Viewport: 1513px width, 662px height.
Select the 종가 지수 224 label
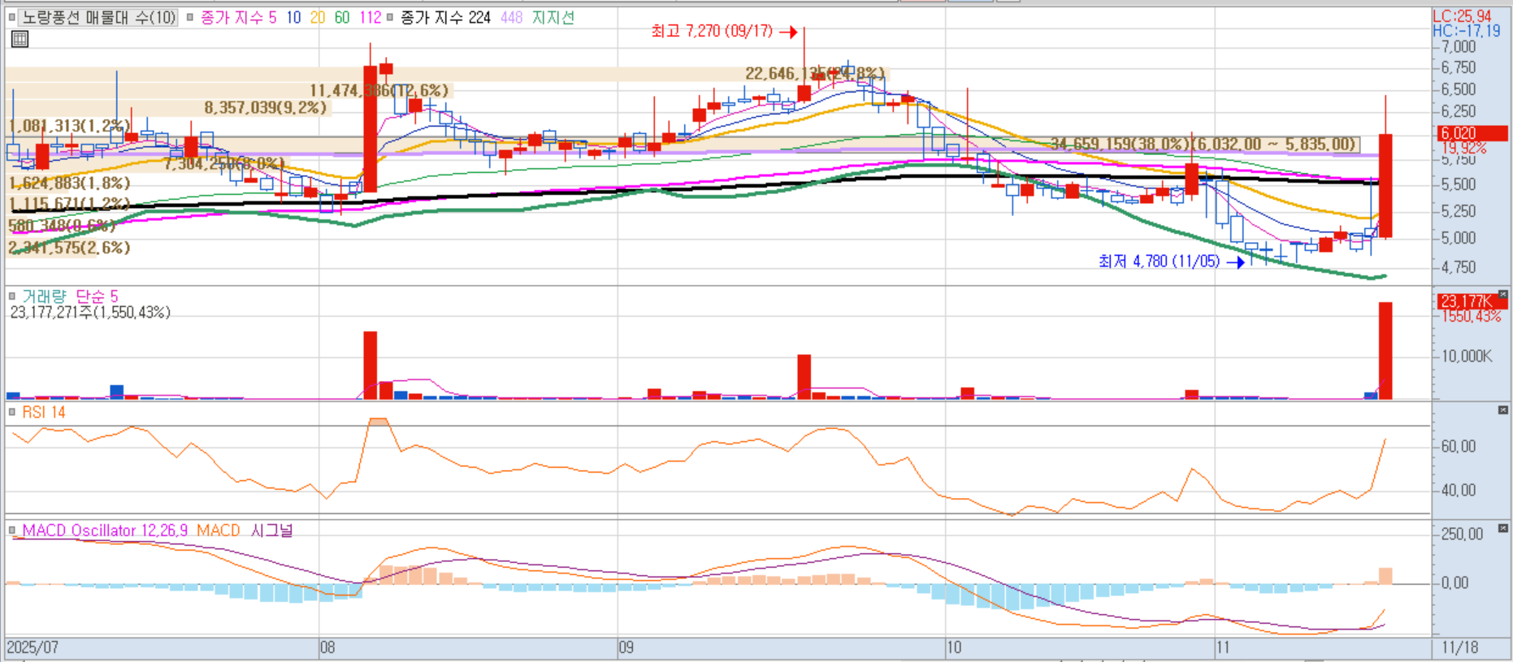tap(445, 17)
